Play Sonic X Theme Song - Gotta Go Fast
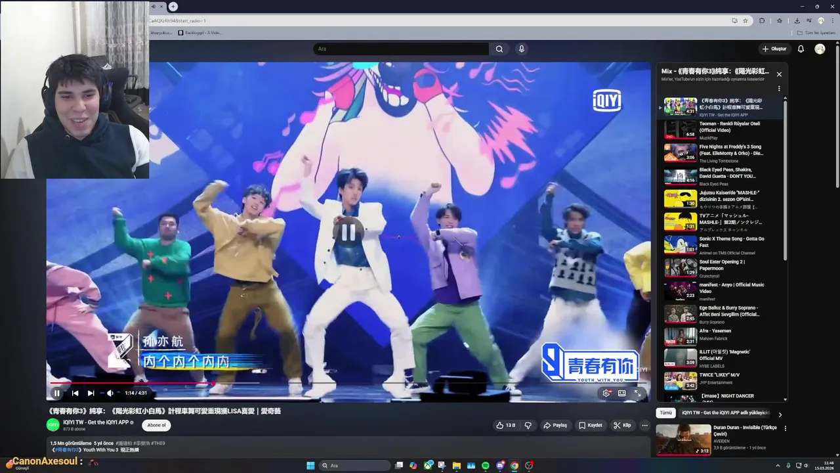 tap(720, 244)
